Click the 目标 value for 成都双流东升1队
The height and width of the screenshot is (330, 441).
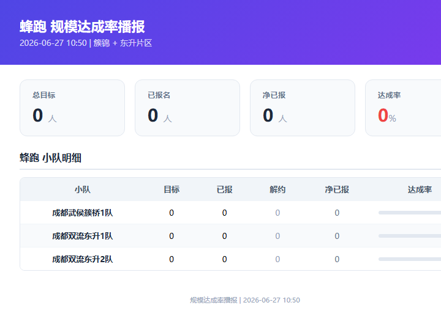pyautogui.click(x=171, y=236)
